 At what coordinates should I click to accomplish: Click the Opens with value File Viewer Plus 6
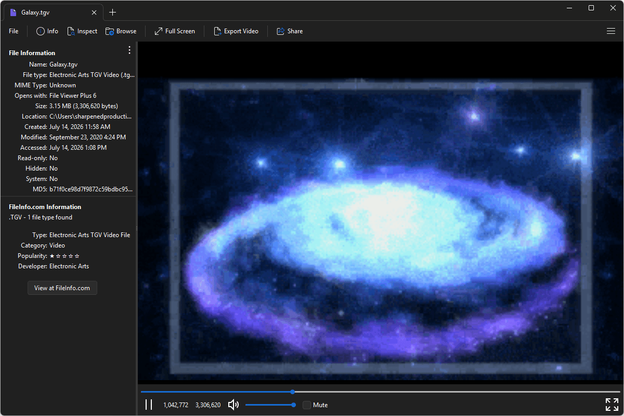click(x=73, y=96)
